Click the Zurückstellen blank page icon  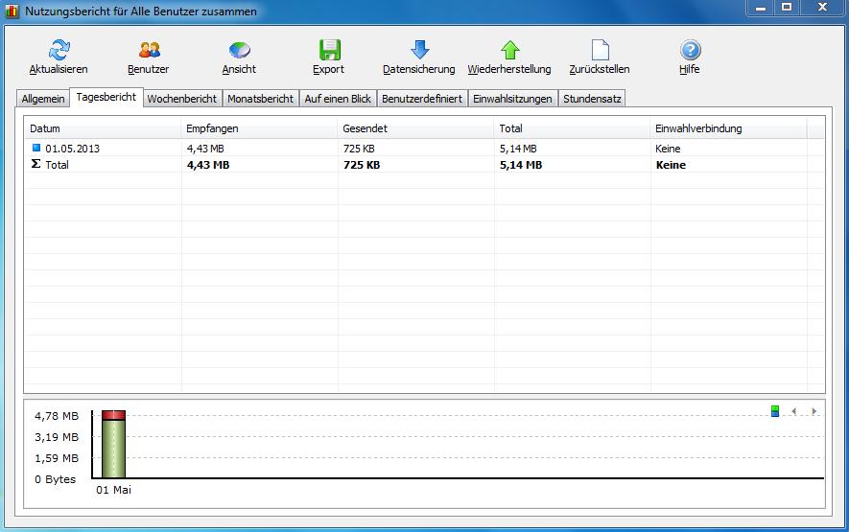click(600, 50)
